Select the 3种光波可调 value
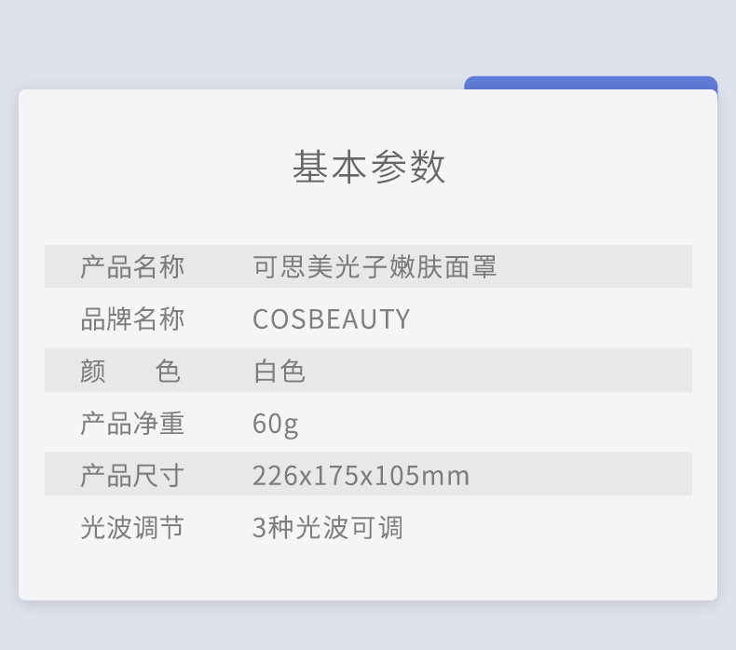The width and height of the screenshot is (736, 650). [327, 528]
